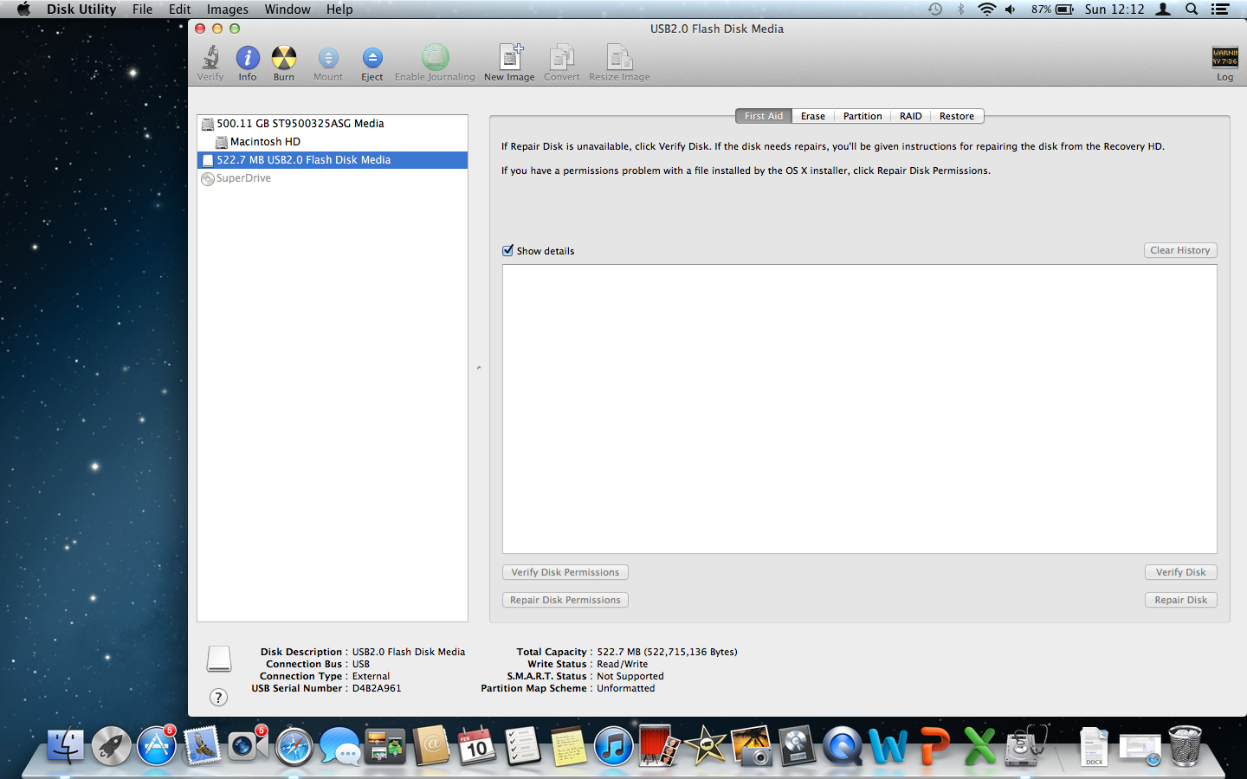Click the sidebar splitter handle
The width and height of the screenshot is (1247, 779).
[479, 368]
